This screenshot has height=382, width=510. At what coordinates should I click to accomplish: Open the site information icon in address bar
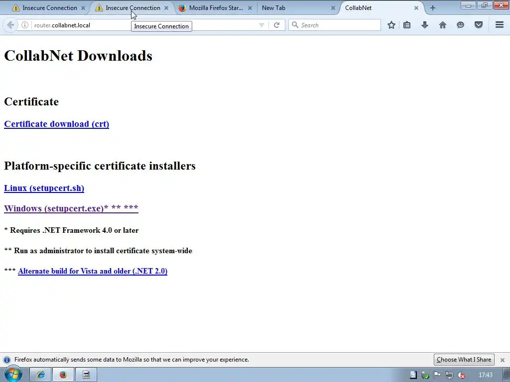coord(25,25)
